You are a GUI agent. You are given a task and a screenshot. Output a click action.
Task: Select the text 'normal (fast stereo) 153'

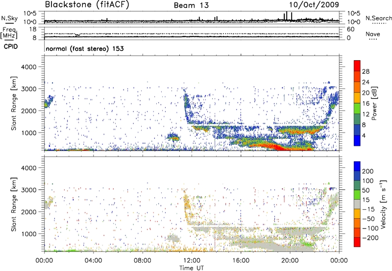click(x=85, y=48)
